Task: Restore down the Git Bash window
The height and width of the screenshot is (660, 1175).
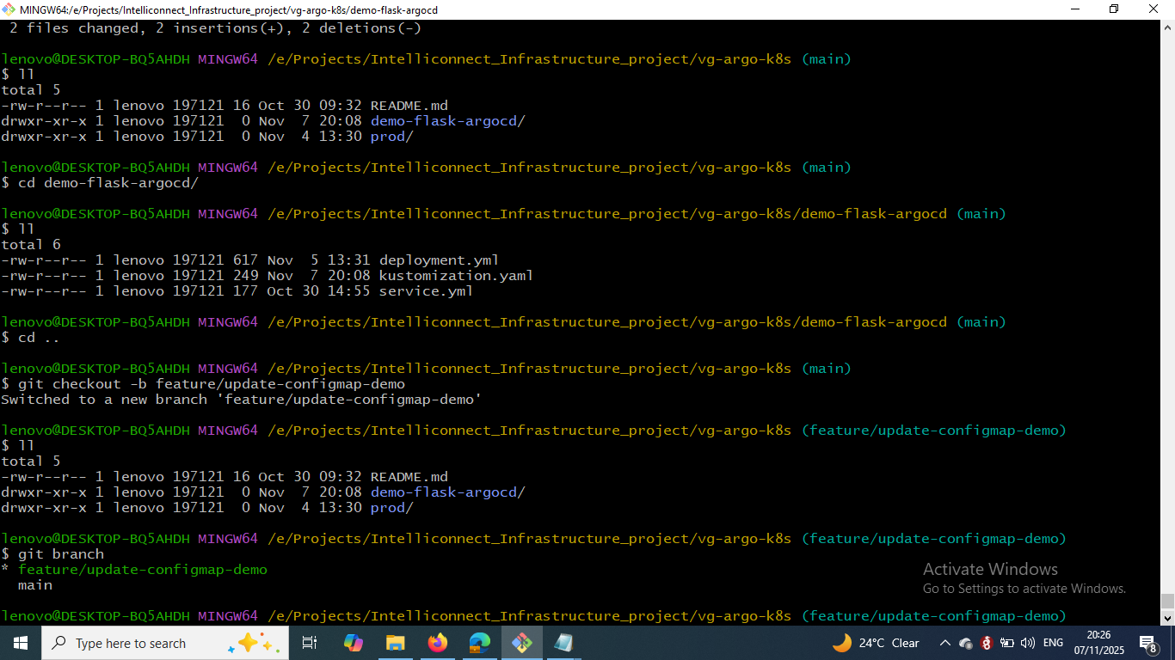Action: tap(1114, 9)
